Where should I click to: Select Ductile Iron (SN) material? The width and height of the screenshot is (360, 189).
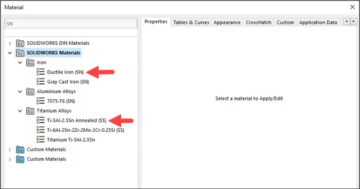tap(65, 72)
